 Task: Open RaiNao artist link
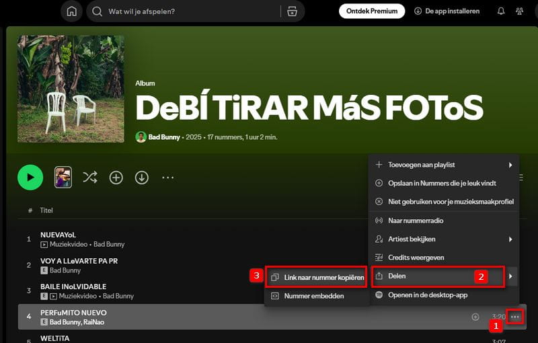[x=93, y=322]
